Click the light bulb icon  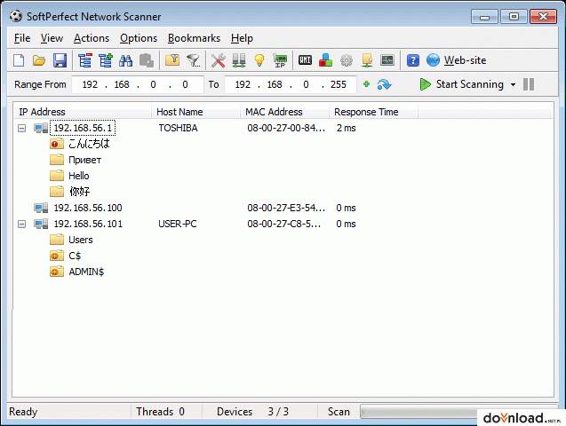259,60
